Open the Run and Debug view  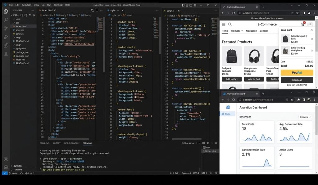6,37
